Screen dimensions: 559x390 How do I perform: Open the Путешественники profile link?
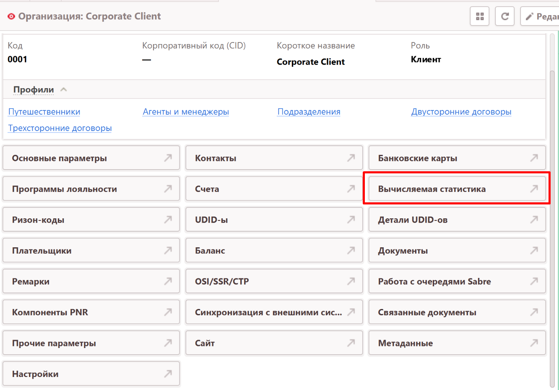click(x=44, y=112)
